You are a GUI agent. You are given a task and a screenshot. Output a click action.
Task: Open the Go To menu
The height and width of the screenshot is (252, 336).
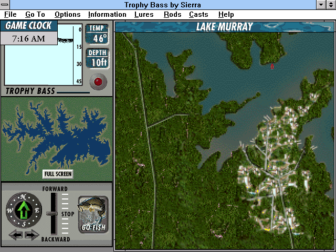35,14
